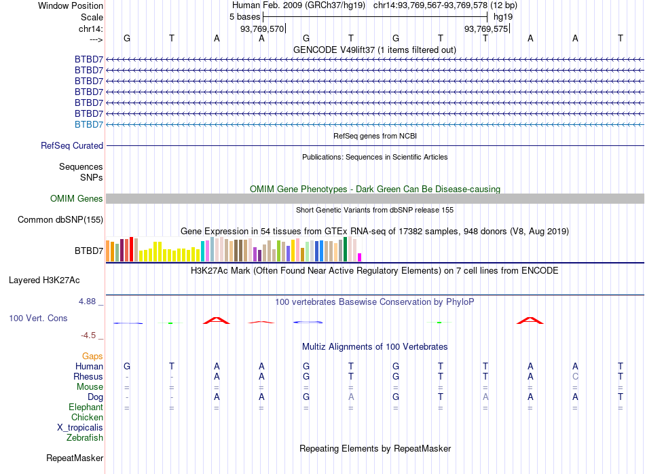Click Repeating Elements by RepeatMasker title
Viewport: 645px width, 474px height.
(375, 448)
